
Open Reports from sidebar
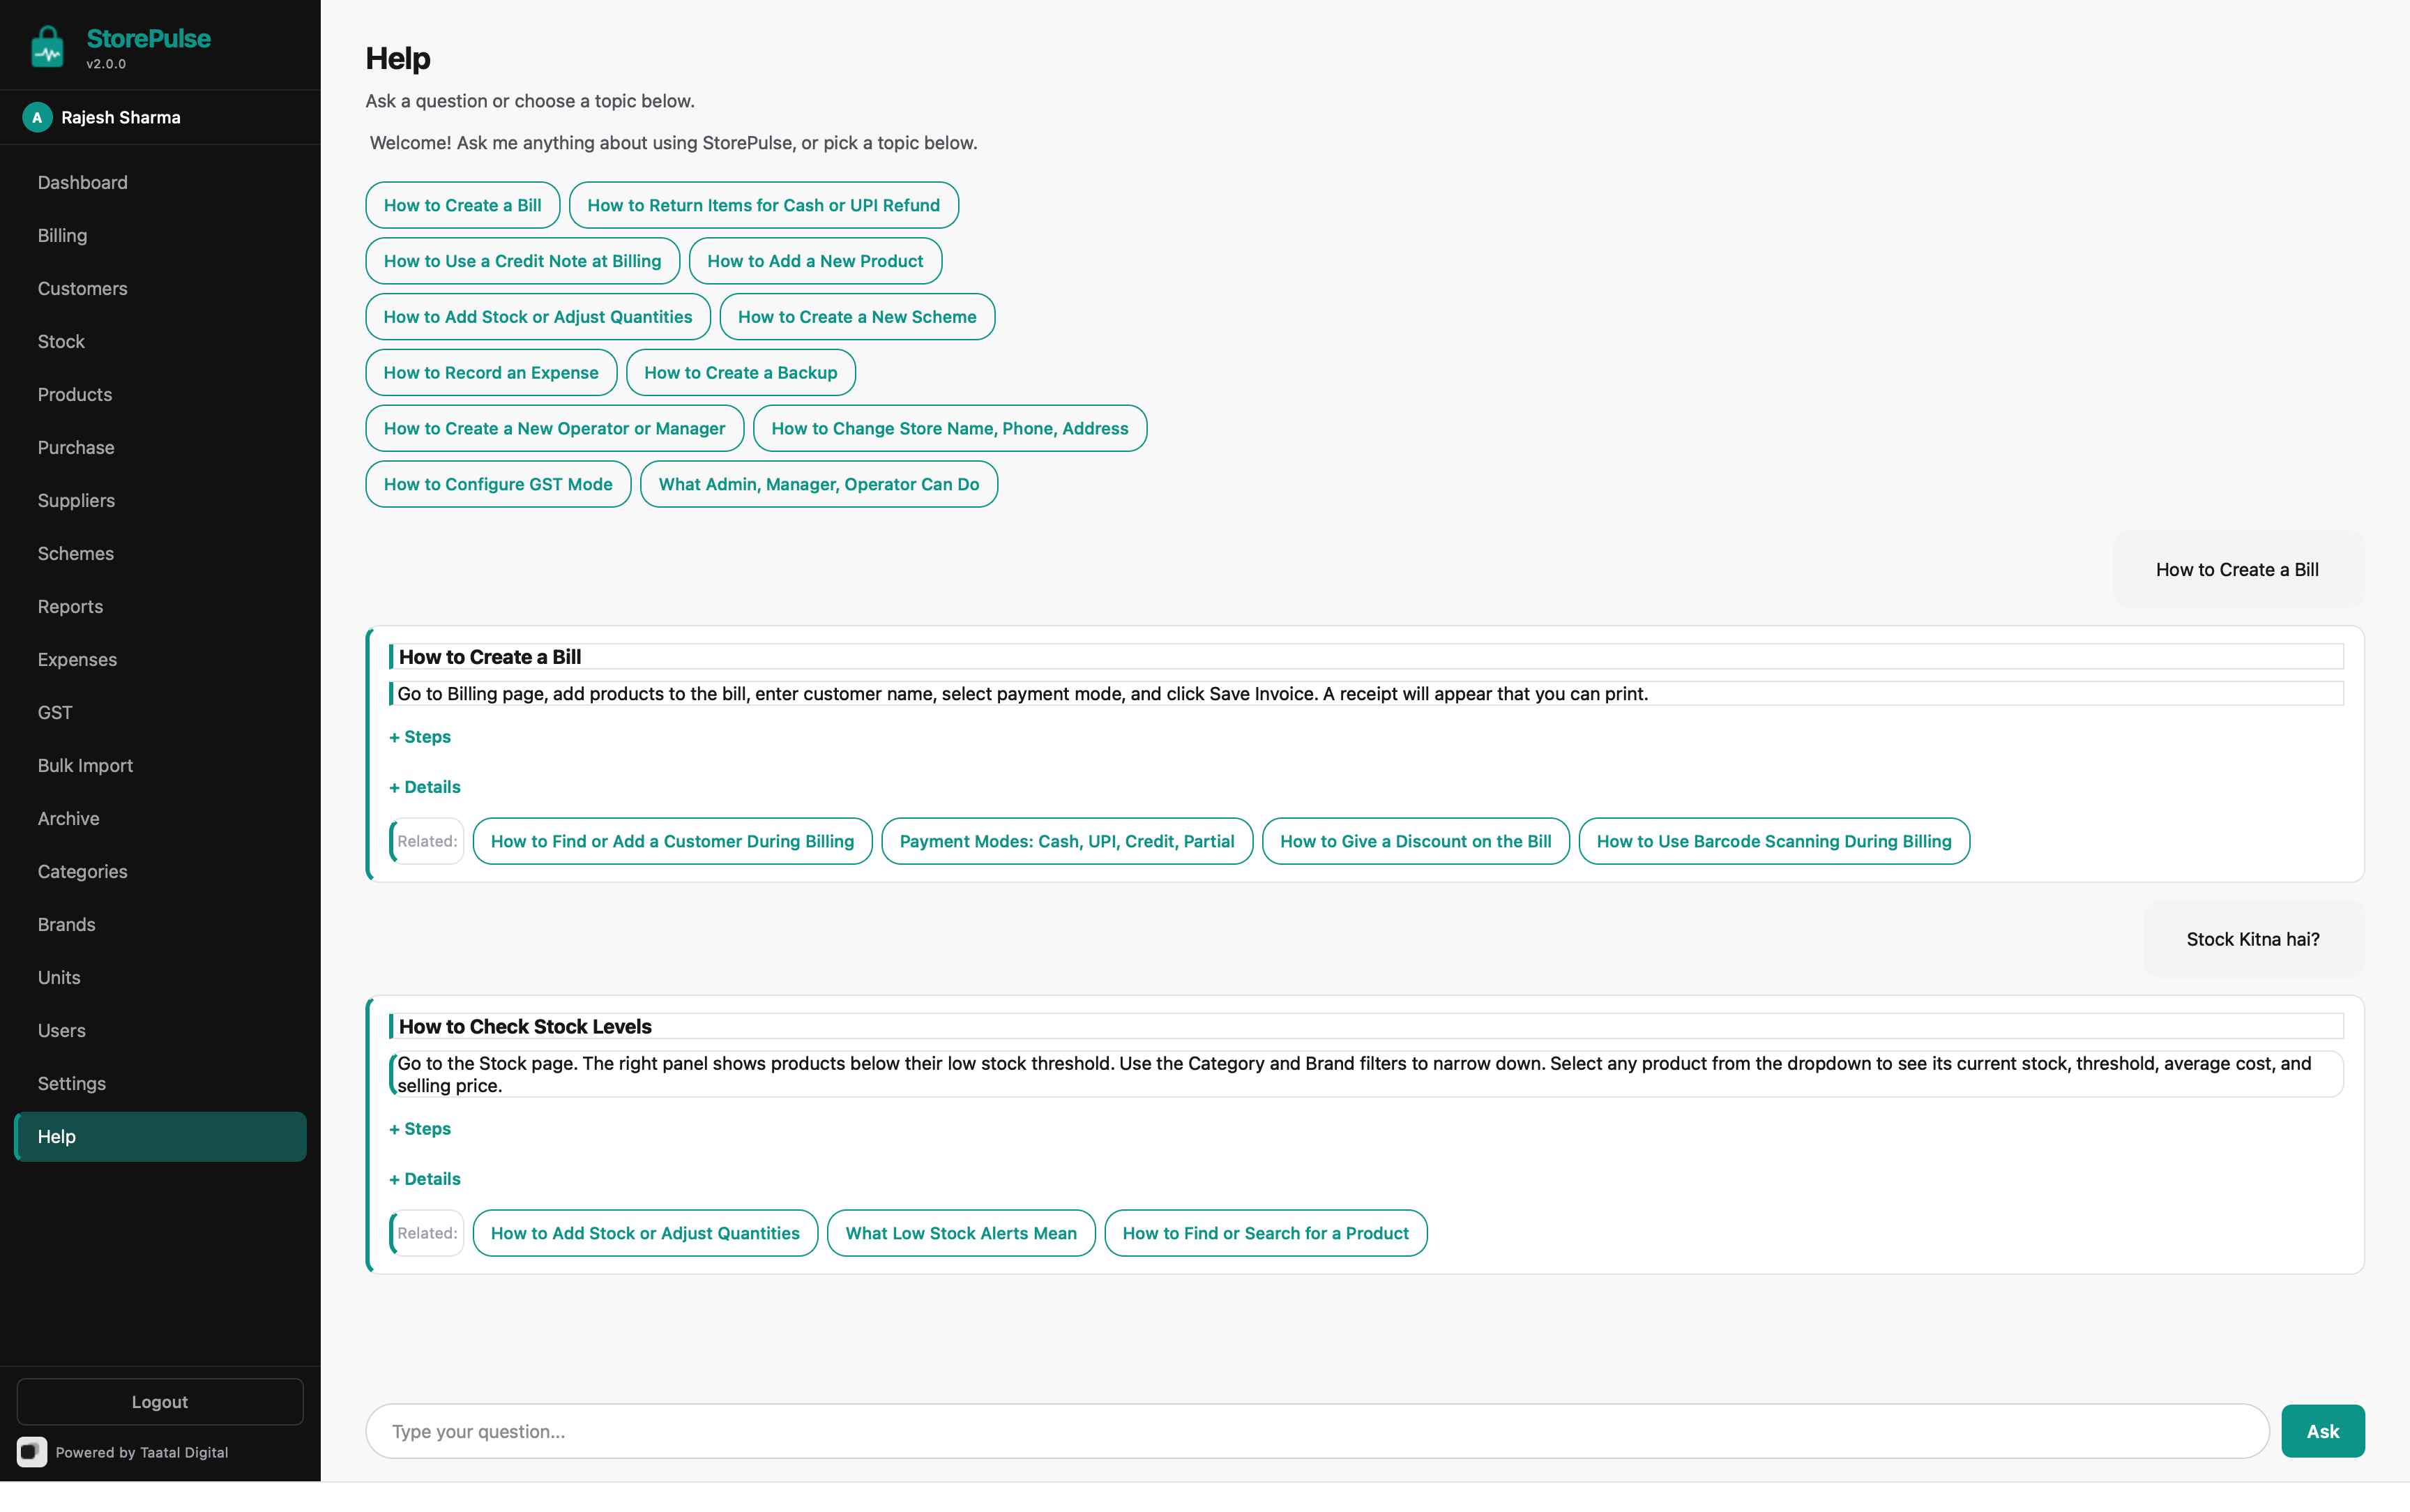pyautogui.click(x=160, y=606)
